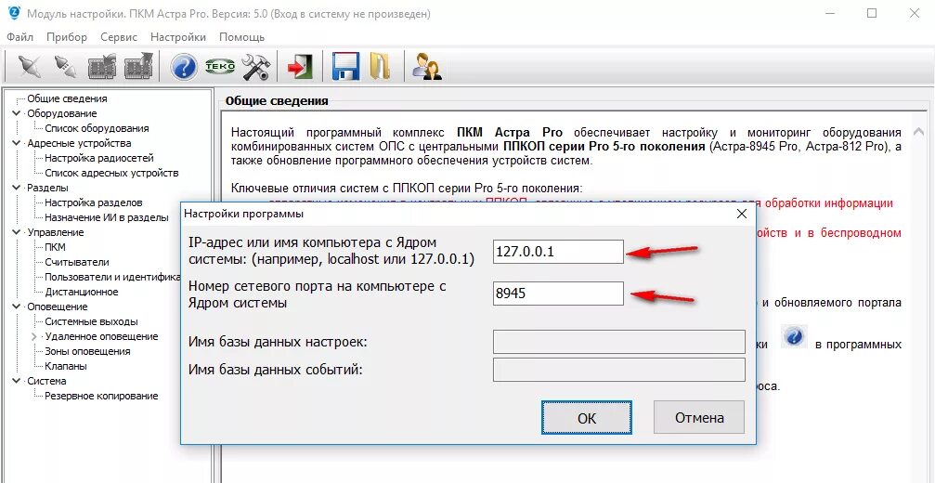Collapse the Адресные устройства tree node
The image size is (935, 483).
click(x=15, y=143)
